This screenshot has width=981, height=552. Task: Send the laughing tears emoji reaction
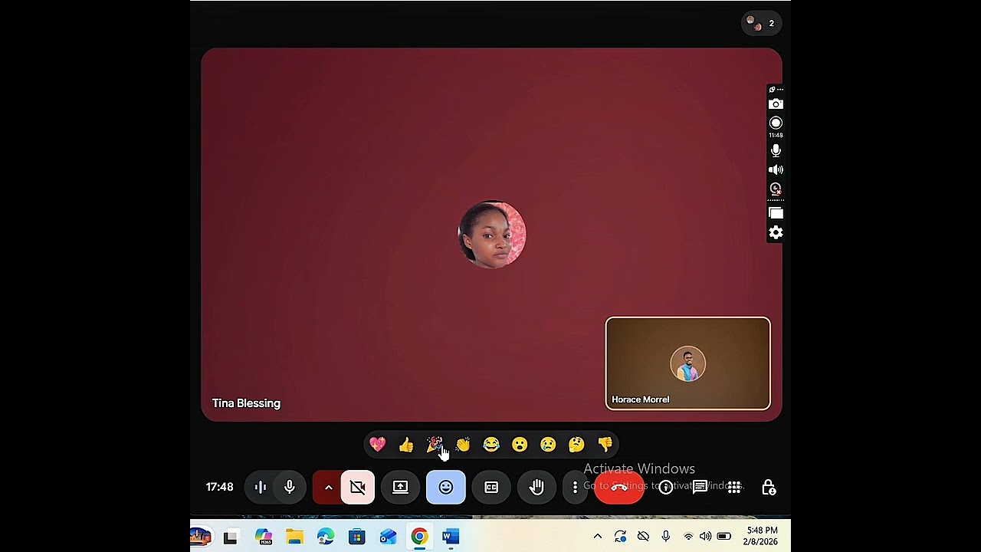[491, 444]
